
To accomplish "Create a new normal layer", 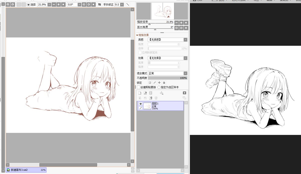I will tap(140, 93).
